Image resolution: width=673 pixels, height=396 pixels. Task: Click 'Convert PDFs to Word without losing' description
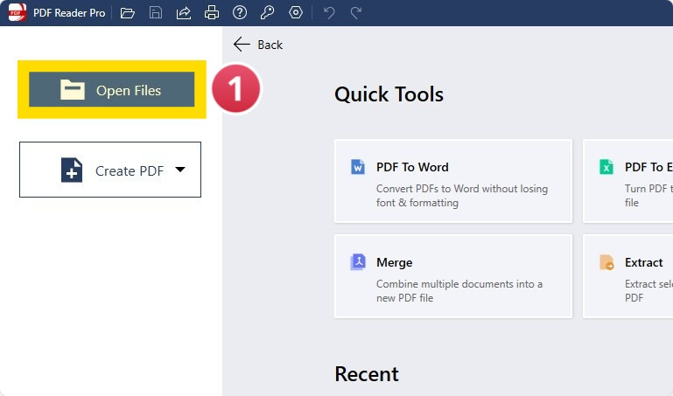462,189
